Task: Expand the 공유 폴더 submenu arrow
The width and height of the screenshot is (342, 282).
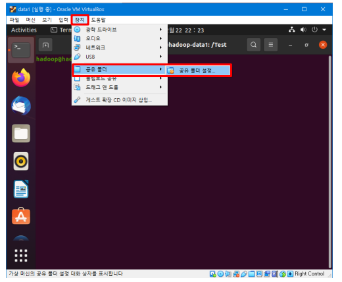Action: click(x=160, y=69)
